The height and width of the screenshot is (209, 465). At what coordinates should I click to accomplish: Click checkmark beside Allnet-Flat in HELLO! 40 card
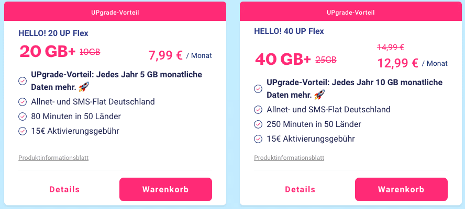coord(258,110)
